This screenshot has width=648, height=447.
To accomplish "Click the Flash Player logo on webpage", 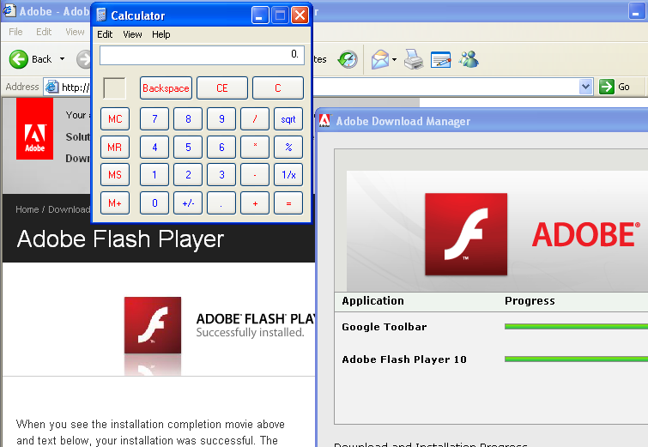I will pos(153,325).
